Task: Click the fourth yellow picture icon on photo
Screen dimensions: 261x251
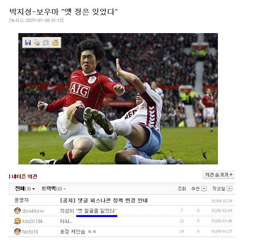Action: click(x=55, y=43)
